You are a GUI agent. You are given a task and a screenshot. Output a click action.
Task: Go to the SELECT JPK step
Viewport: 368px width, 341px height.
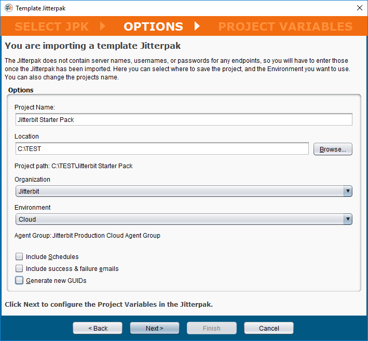click(x=52, y=26)
